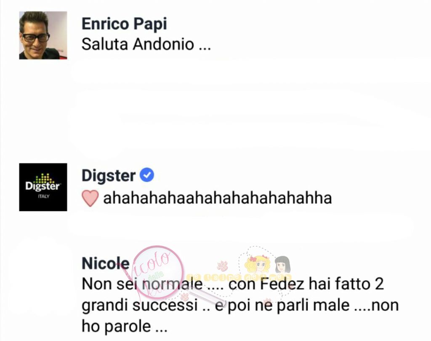Click the yellow watermark text under cartoons
The height and width of the screenshot is (341, 431).
239,277
